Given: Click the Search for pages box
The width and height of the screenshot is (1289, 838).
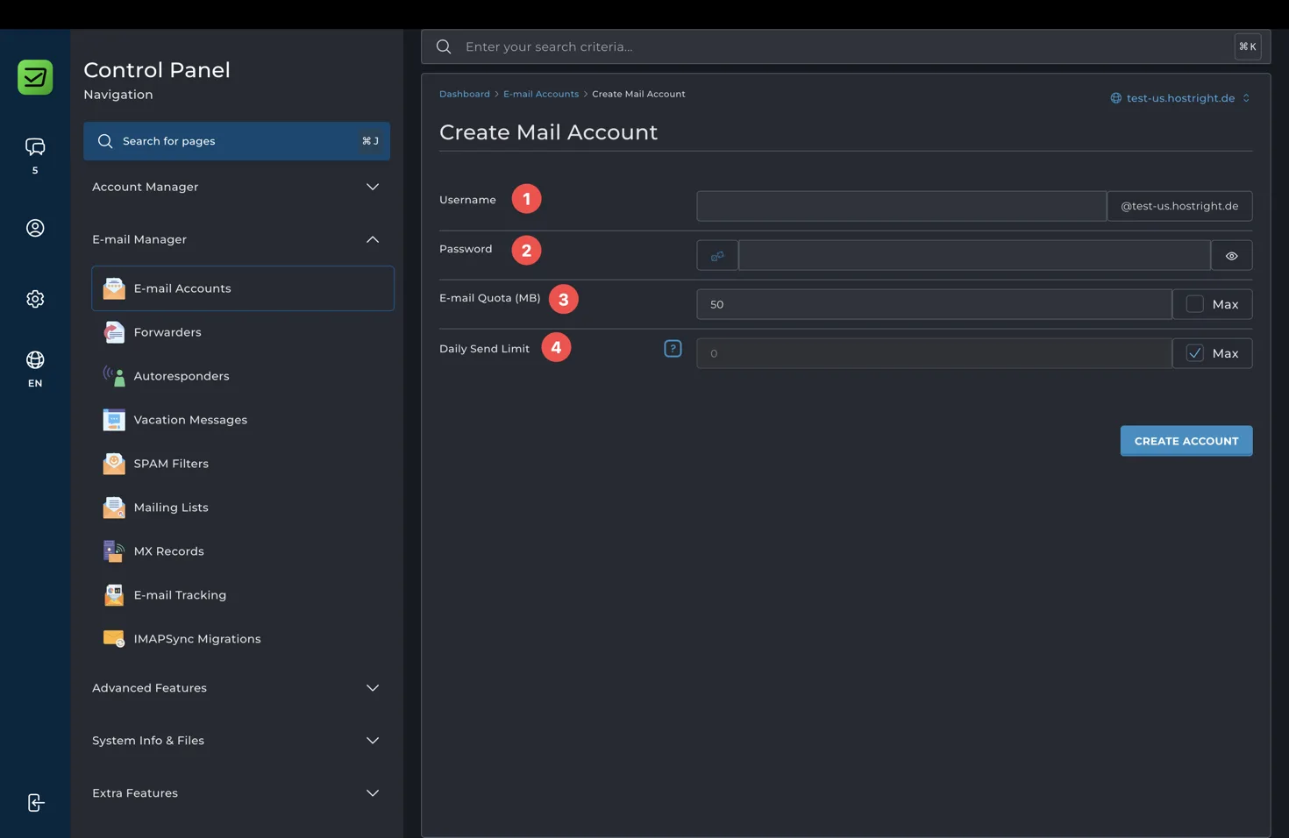Looking at the screenshot, I should click(x=237, y=141).
